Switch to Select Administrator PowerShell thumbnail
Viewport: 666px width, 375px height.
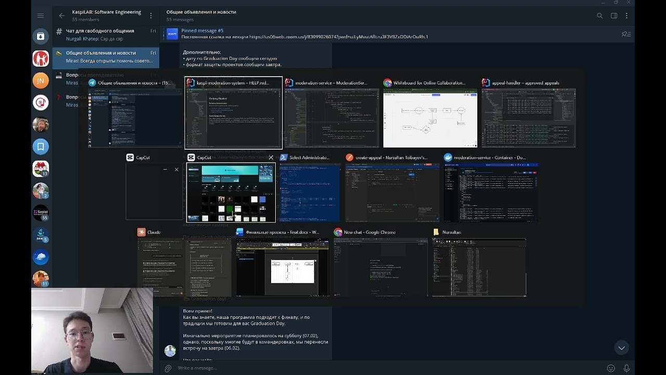(x=309, y=188)
